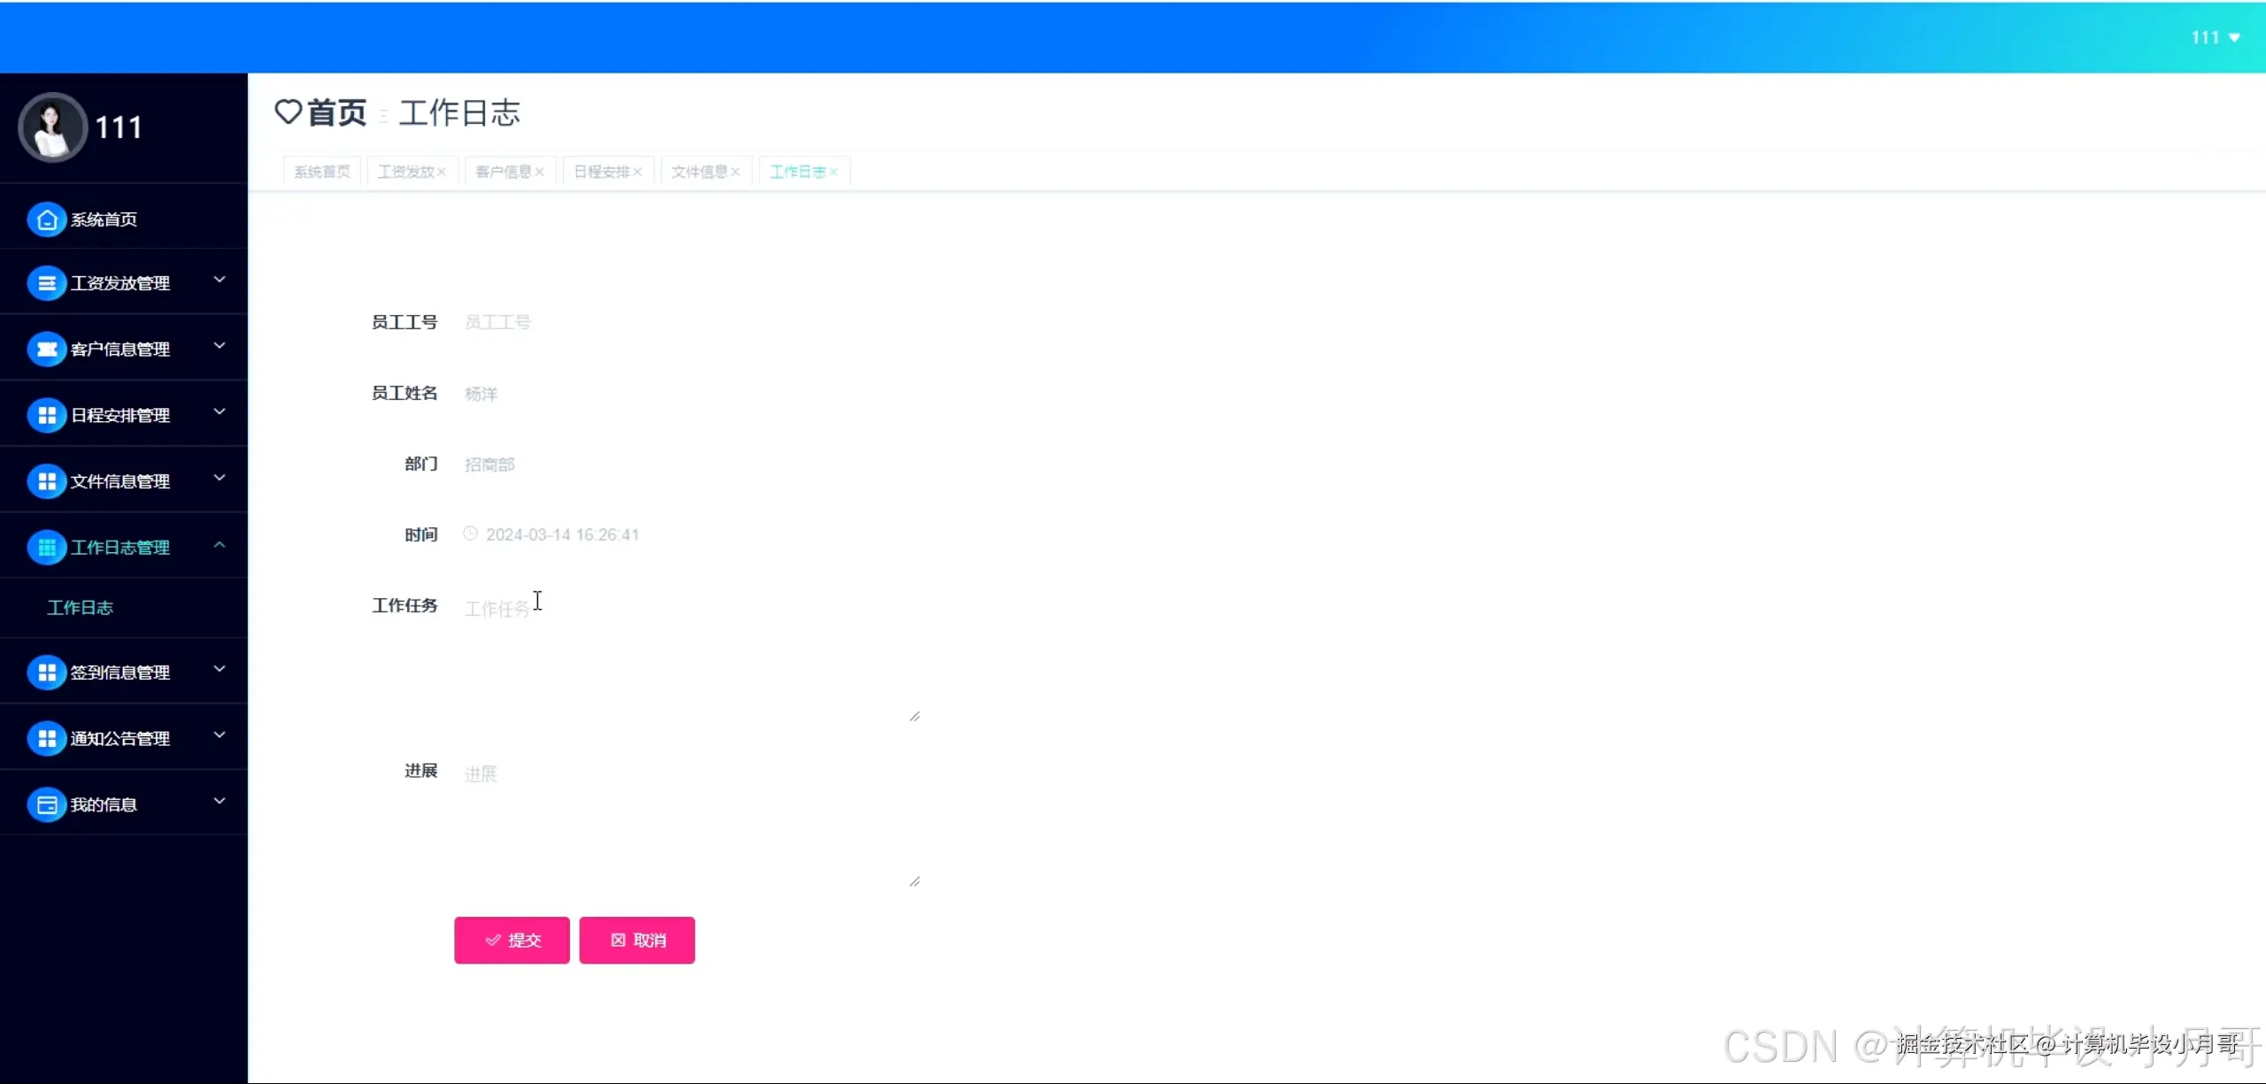The height and width of the screenshot is (1084, 2266).
Task: Click the home icon beside 系统首页
Action: click(47, 219)
